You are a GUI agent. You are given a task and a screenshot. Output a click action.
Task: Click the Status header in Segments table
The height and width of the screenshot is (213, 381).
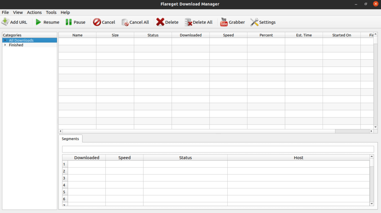pos(185,157)
